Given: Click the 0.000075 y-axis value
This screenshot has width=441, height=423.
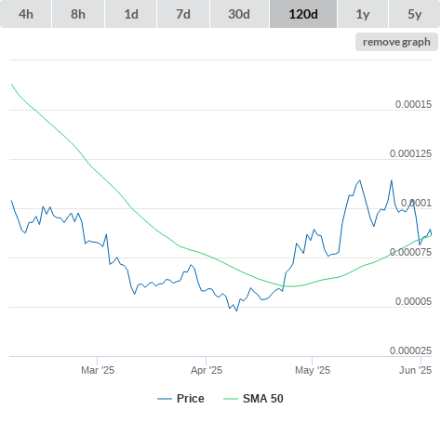Looking at the screenshot, I should pyautogui.click(x=410, y=252).
